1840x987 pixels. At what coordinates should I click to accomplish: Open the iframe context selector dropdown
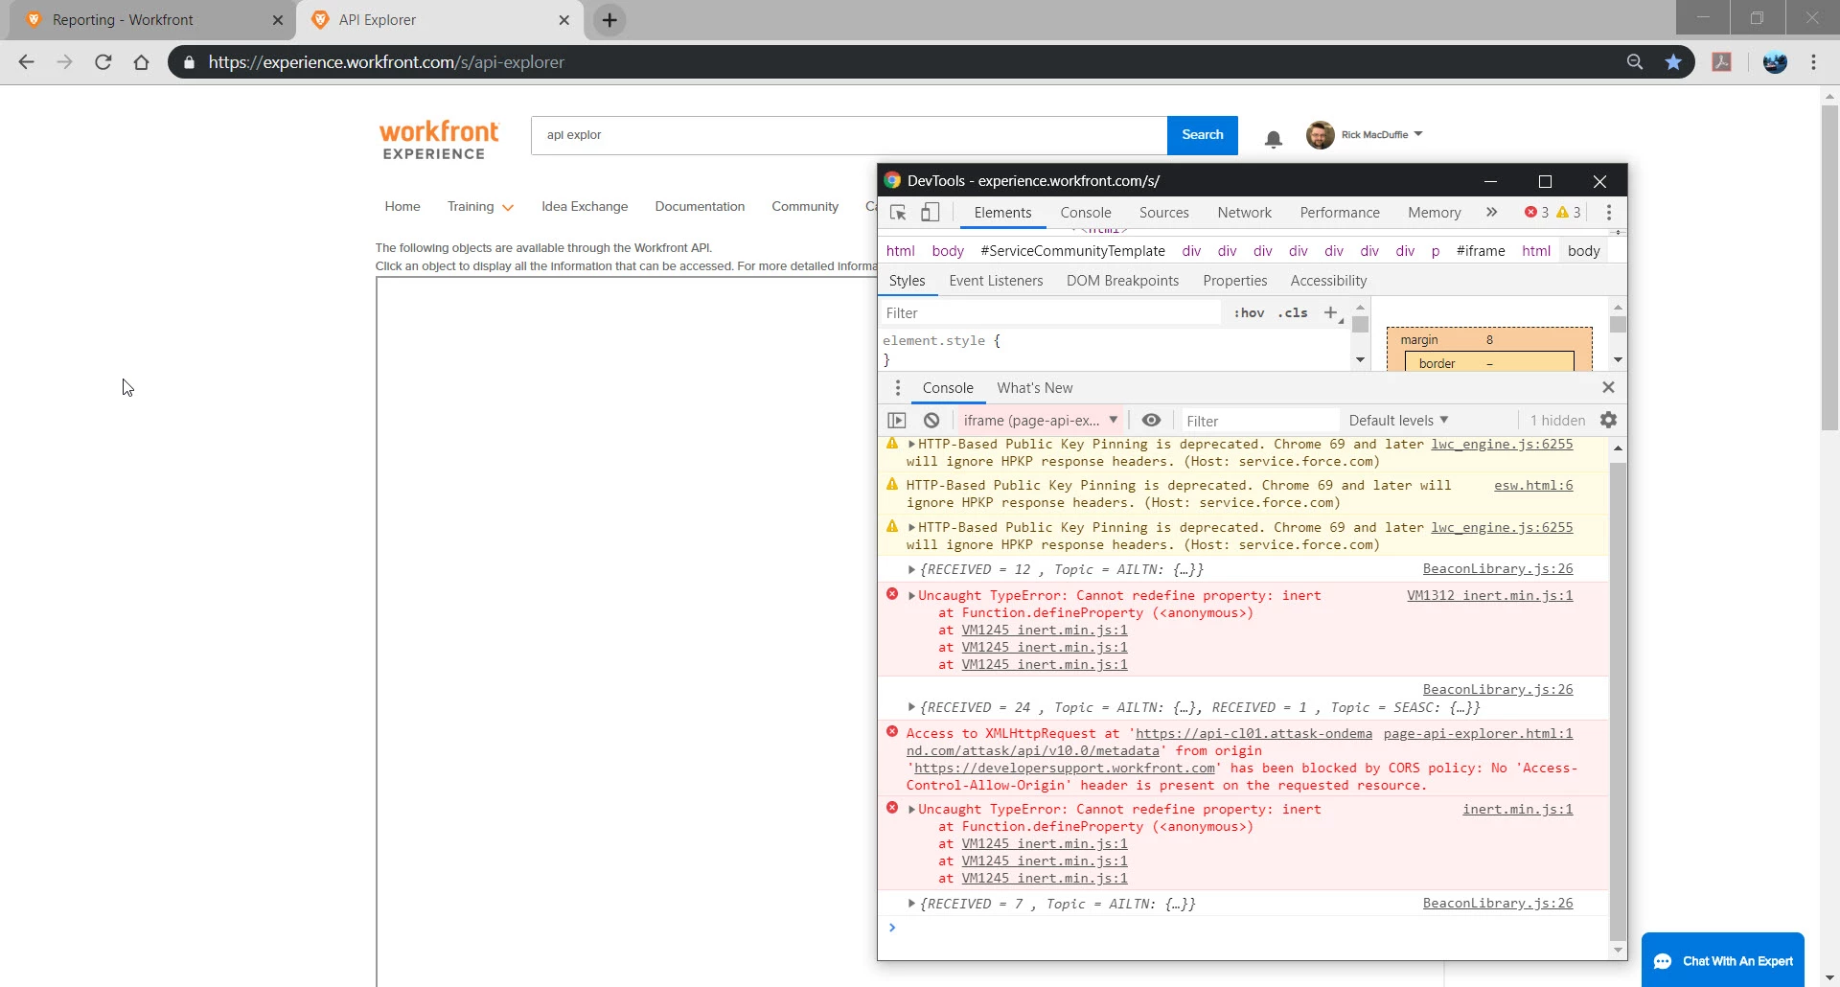point(1041,421)
